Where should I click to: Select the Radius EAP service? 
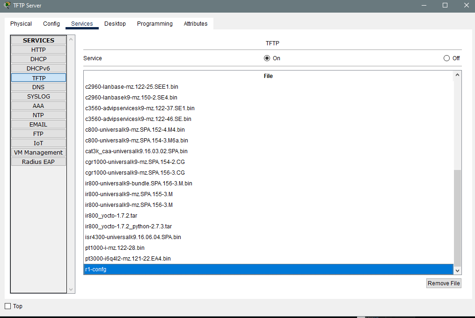tap(38, 162)
